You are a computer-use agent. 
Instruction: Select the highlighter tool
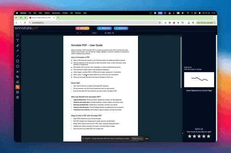[17, 71]
